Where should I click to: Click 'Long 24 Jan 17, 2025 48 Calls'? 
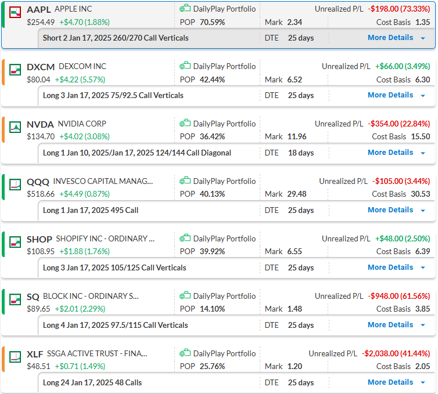(x=92, y=382)
